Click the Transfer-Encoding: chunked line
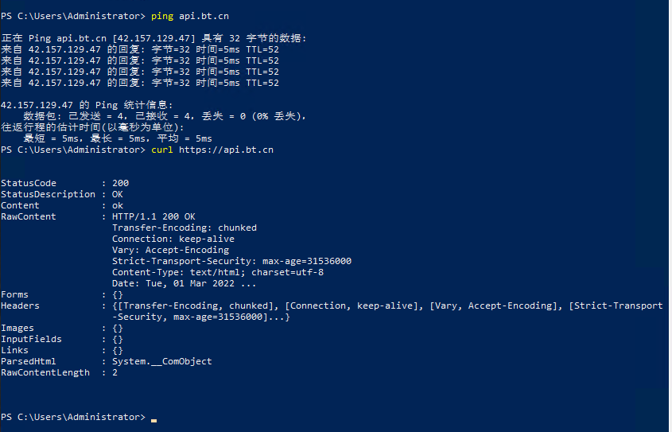The width and height of the screenshot is (672, 432). click(185, 228)
